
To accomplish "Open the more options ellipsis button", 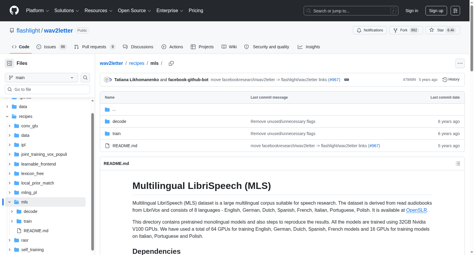I will [460, 63].
